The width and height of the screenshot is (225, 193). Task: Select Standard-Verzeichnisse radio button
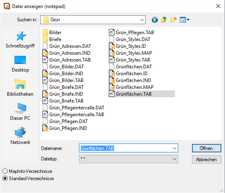[5, 179]
